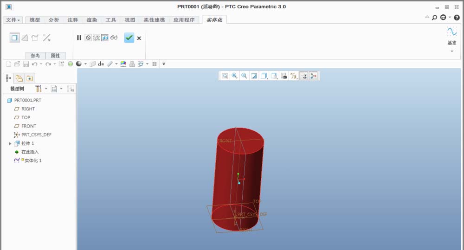Screen dimensions: 464x250
Task: Open the appearance gallery dropdown arrow
Action: (x=85, y=64)
